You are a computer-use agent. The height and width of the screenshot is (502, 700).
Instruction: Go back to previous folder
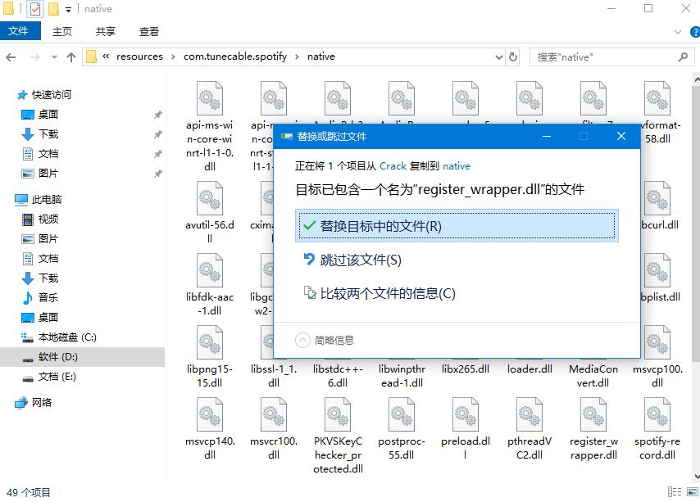tap(11, 57)
